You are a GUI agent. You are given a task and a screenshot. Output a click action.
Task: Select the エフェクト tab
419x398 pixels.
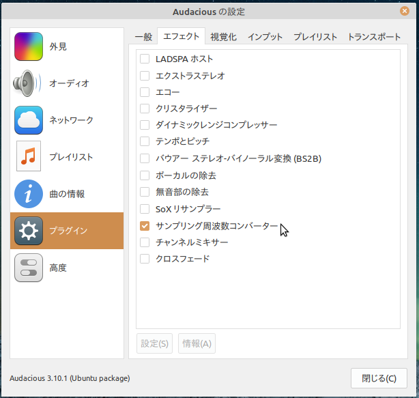pos(181,36)
